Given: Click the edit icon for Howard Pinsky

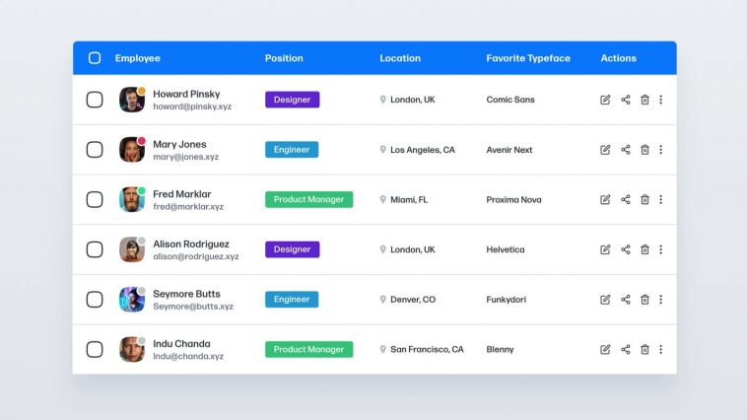Looking at the screenshot, I should tap(605, 100).
